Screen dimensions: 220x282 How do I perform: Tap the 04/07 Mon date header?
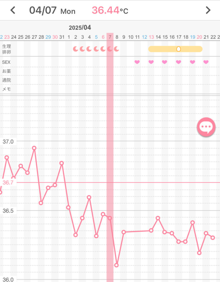[52, 10]
